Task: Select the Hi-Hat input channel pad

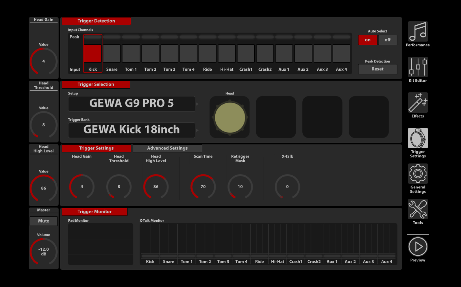Action: click(x=227, y=54)
